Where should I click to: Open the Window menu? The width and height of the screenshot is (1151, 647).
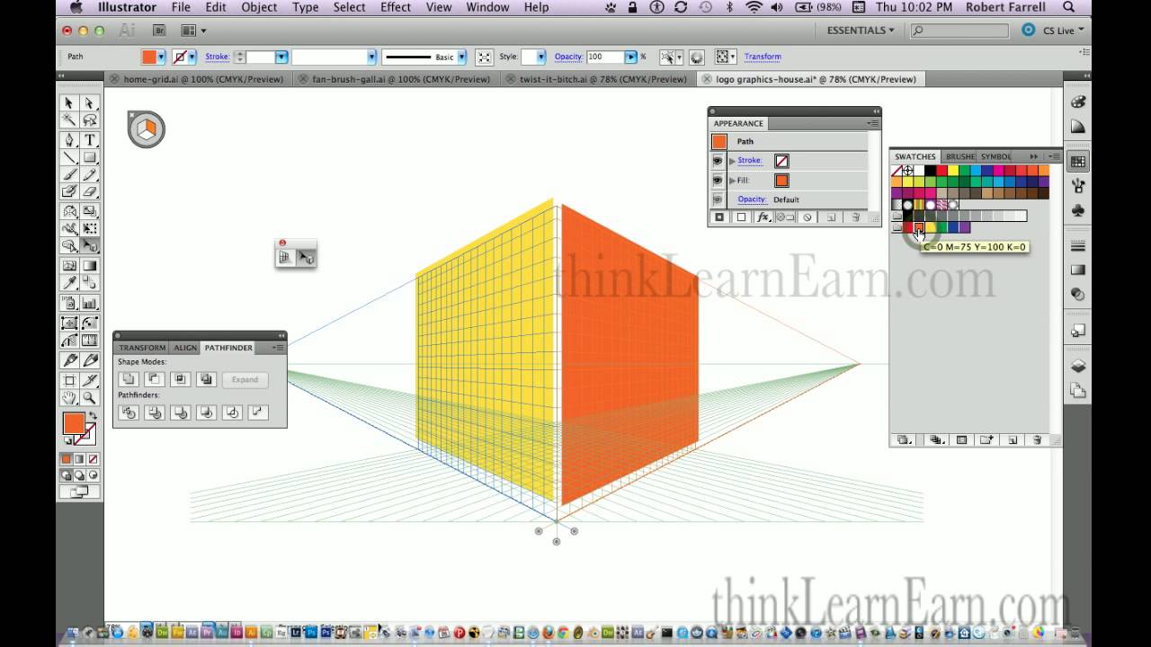click(x=487, y=7)
